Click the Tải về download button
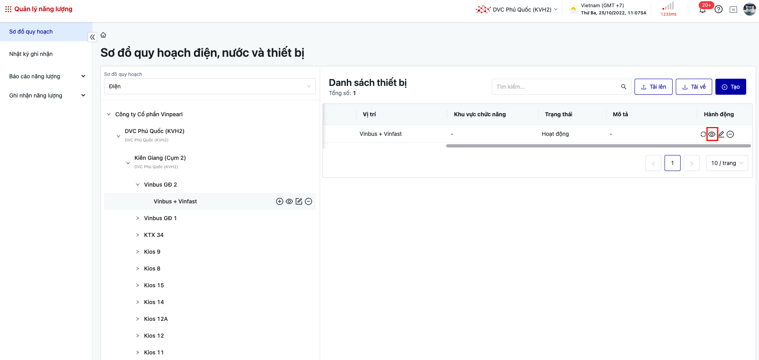The width and height of the screenshot is (759, 360). point(694,87)
